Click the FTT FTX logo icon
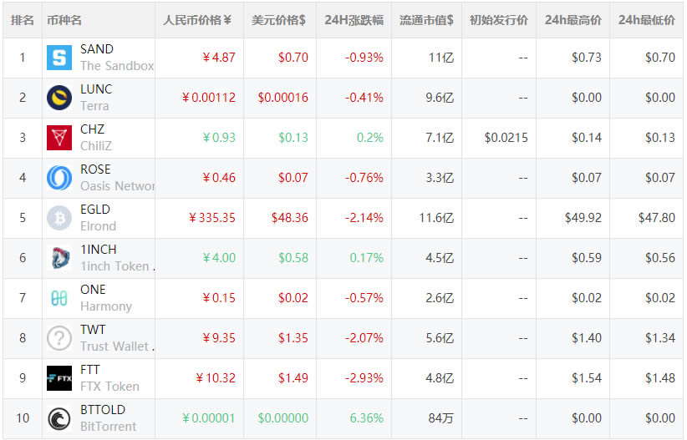 (59, 378)
